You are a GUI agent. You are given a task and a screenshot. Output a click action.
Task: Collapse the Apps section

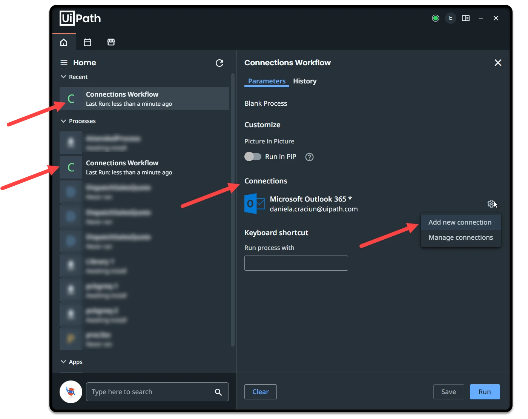(63, 362)
